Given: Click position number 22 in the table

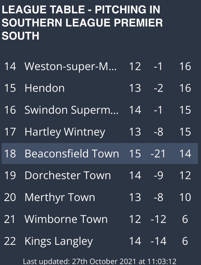Looking at the screenshot, I should (10, 241).
